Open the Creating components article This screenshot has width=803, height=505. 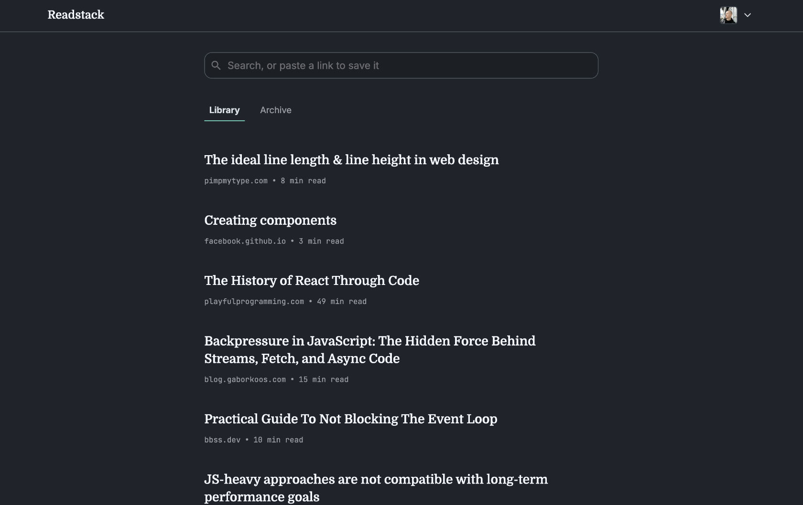(x=271, y=220)
